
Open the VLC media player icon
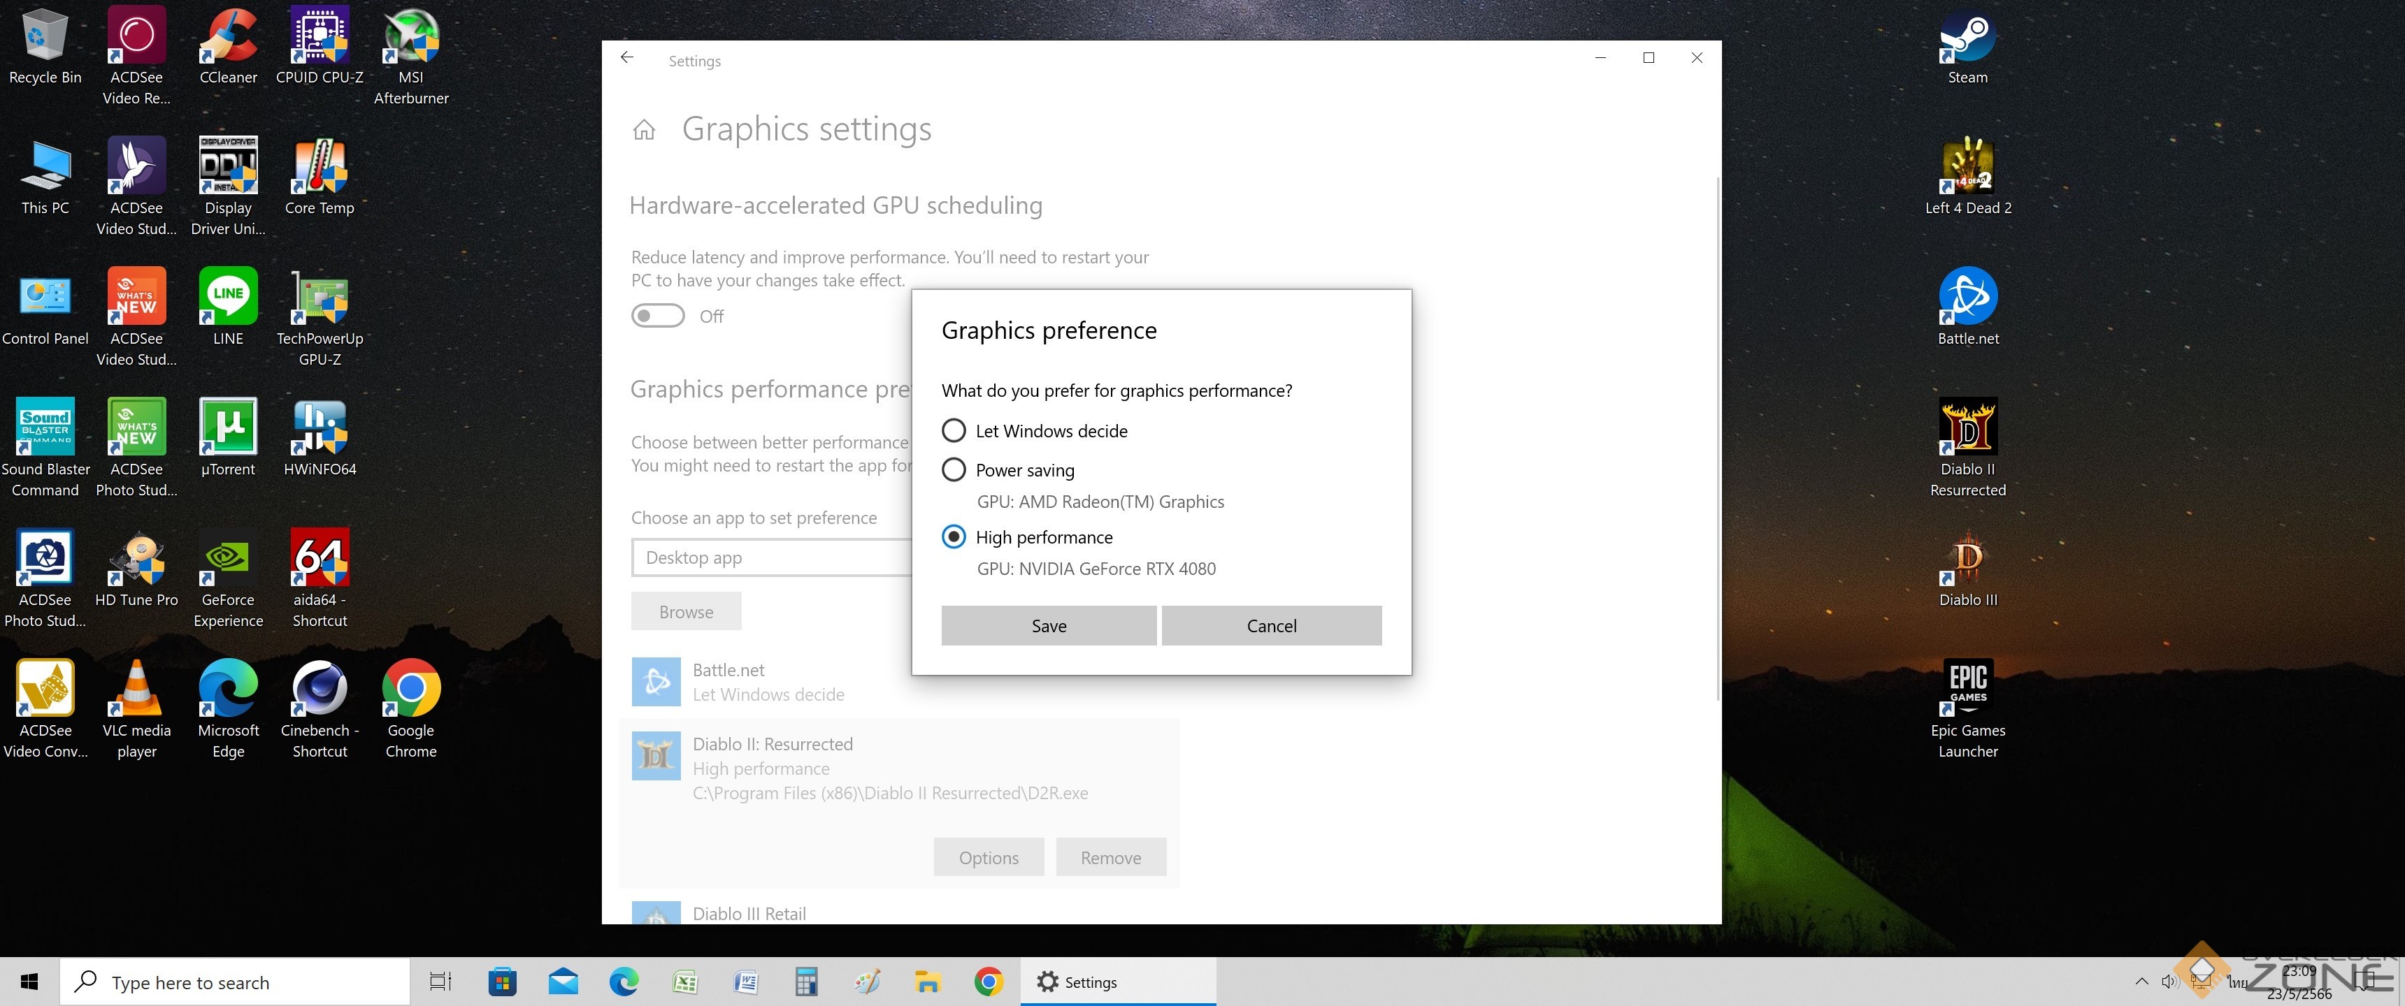click(x=136, y=709)
